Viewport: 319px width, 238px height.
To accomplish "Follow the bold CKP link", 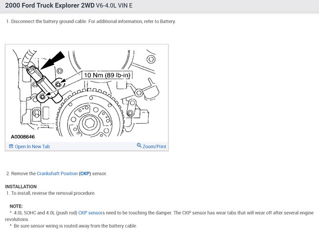I will pos(85,174).
